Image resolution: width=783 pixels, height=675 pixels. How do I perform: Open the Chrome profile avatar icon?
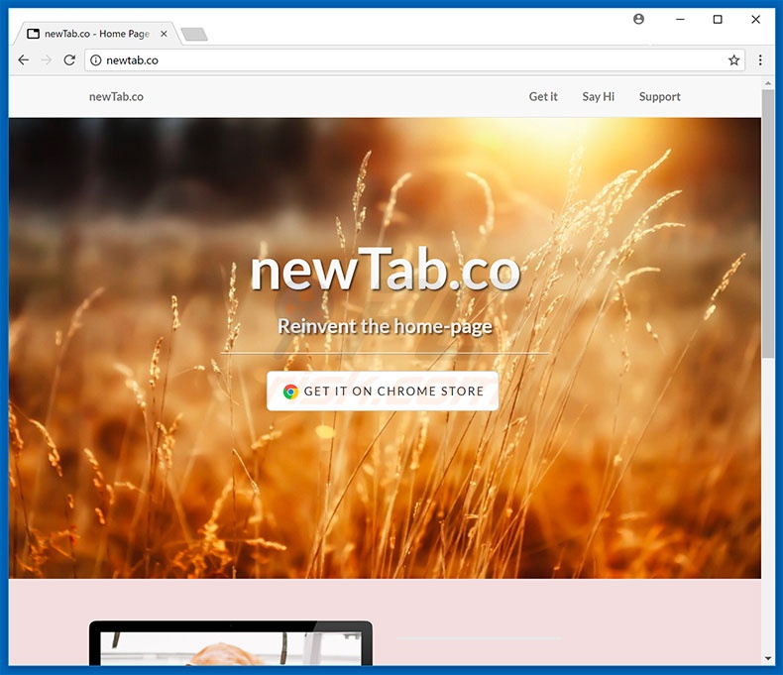(638, 19)
